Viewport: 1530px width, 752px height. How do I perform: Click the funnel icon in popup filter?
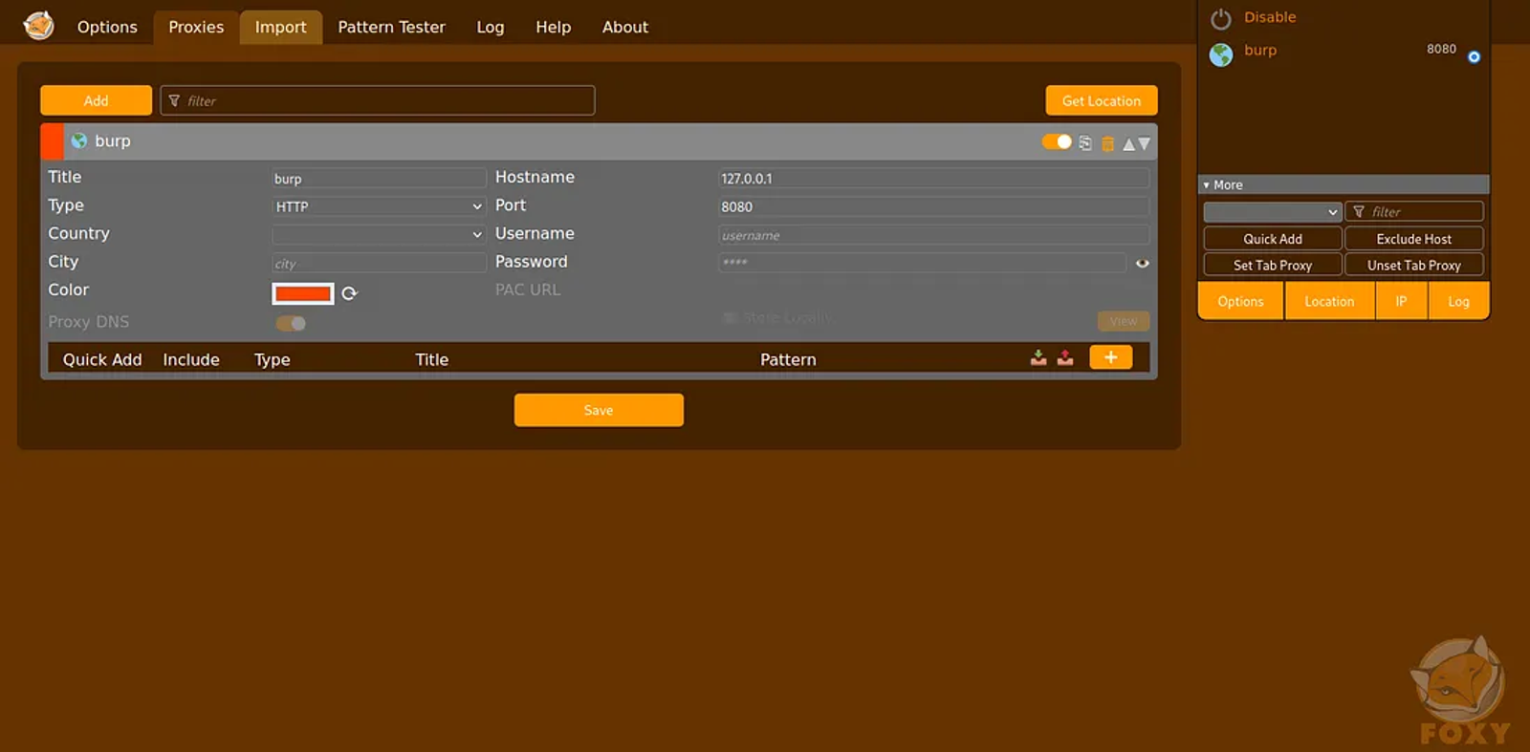(1359, 211)
